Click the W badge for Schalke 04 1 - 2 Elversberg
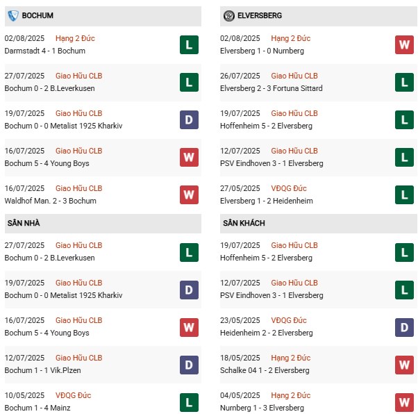Screen dimensions: 418x414 404,365
